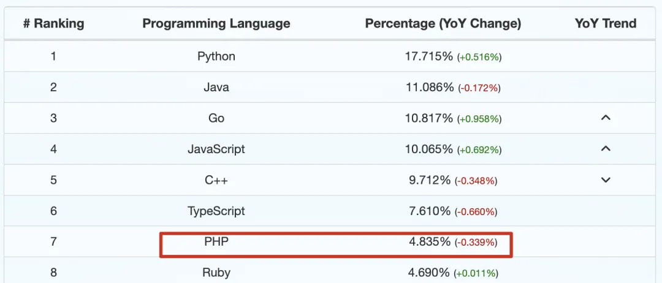This screenshot has width=662, height=283.
Task: Click the Go row upward trend arrow
Action: tap(606, 118)
